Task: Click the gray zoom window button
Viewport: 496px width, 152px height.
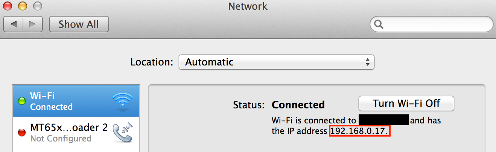Action: (38, 6)
